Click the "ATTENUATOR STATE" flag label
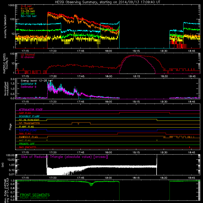The width and height of the screenshot is (203, 203). pyautogui.click(x=31, y=110)
